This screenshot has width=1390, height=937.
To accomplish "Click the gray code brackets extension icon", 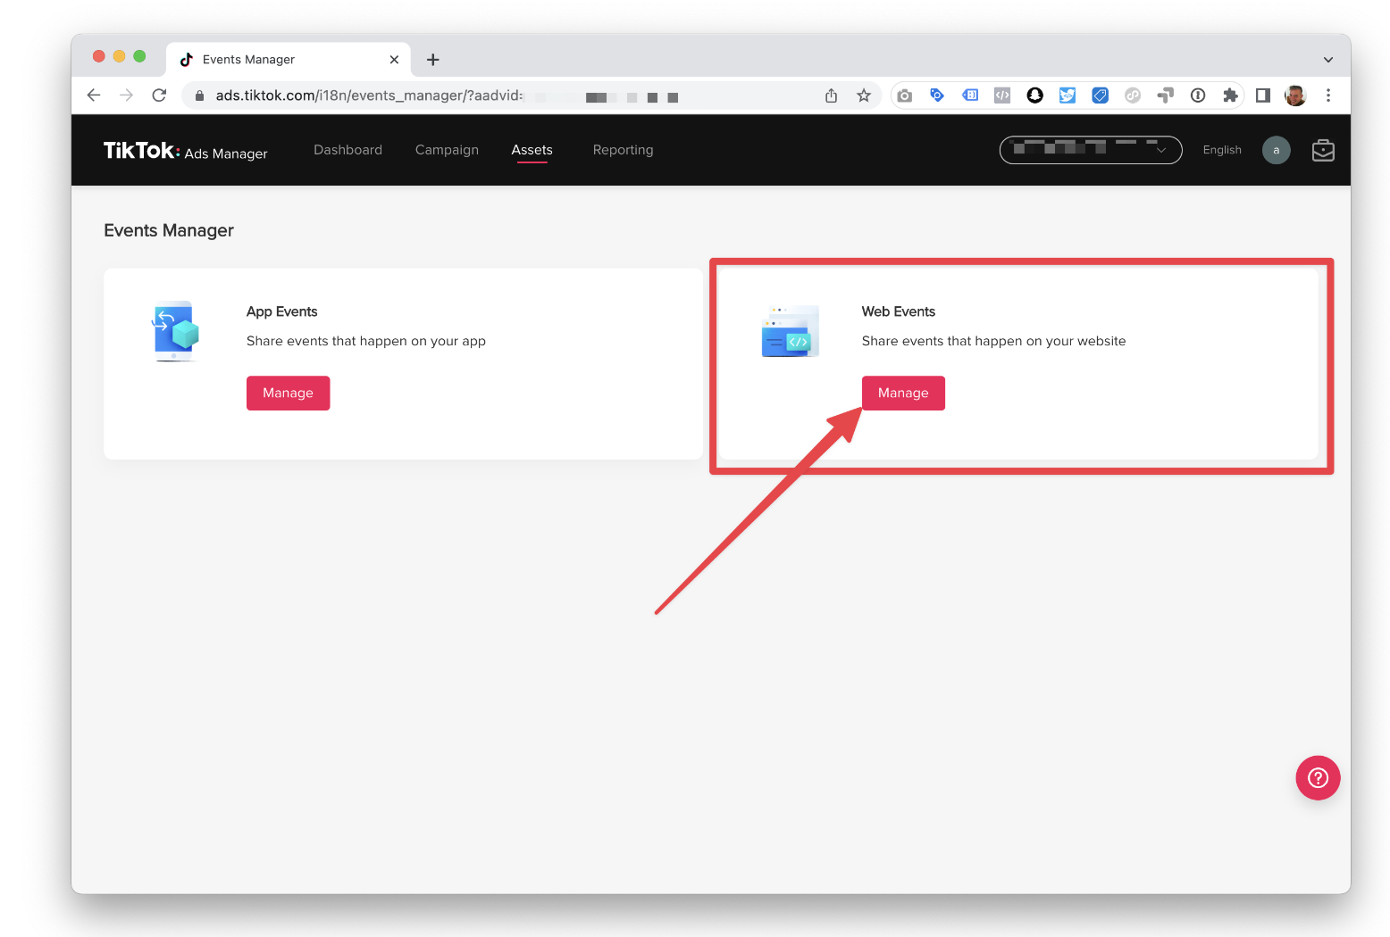I will tap(1002, 95).
